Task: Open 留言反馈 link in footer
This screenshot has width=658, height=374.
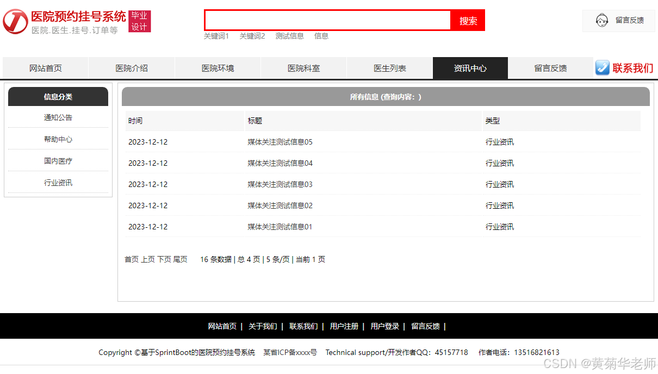Action: [425, 326]
